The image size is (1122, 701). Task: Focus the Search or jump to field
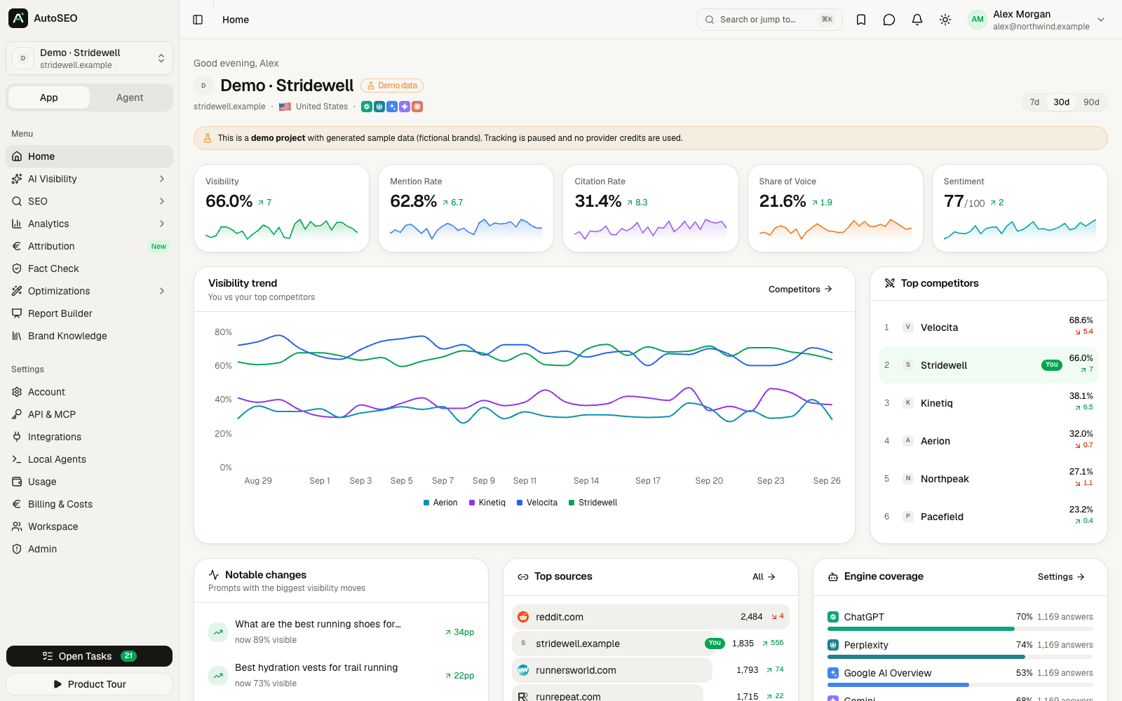(x=769, y=20)
